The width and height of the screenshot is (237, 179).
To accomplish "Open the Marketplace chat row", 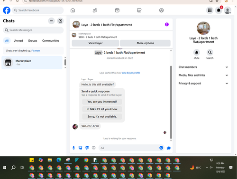I will coord(32,63).
